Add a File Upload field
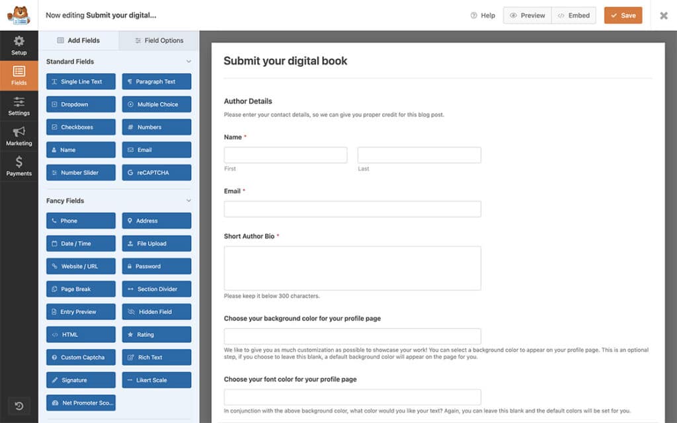Image resolution: width=677 pixels, height=423 pixels. click(x=157, y=243)
